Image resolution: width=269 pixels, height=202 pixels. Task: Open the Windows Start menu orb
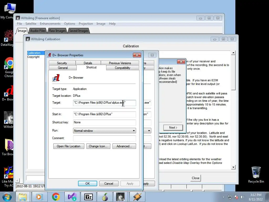(7, 197)
